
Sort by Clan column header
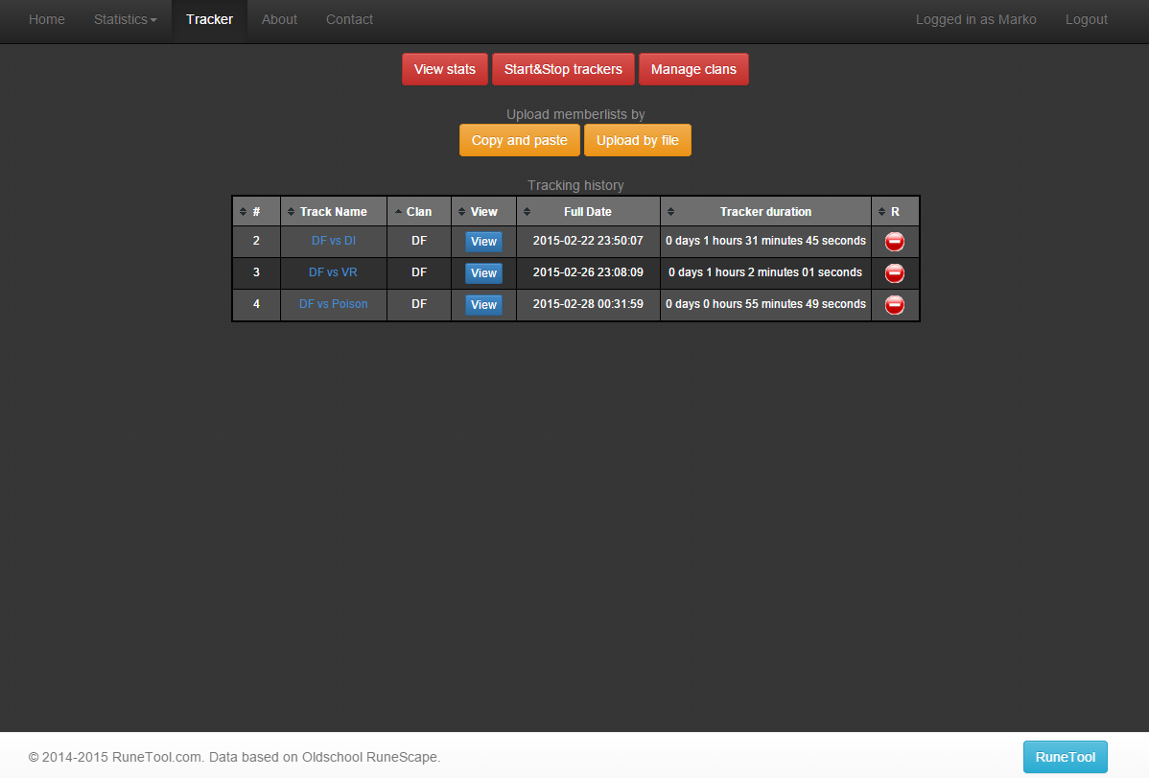(x=419, y=211)
